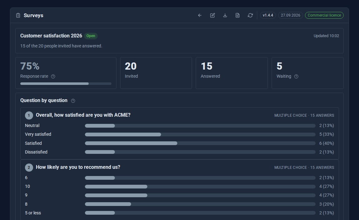Click the response rate progress bar

pos(66,84)
